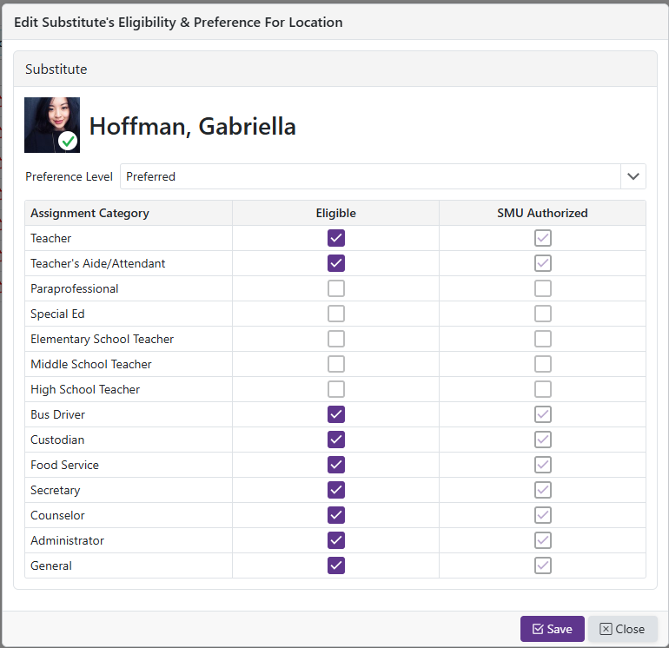Click the Eligible column header

tap(336, 213)
